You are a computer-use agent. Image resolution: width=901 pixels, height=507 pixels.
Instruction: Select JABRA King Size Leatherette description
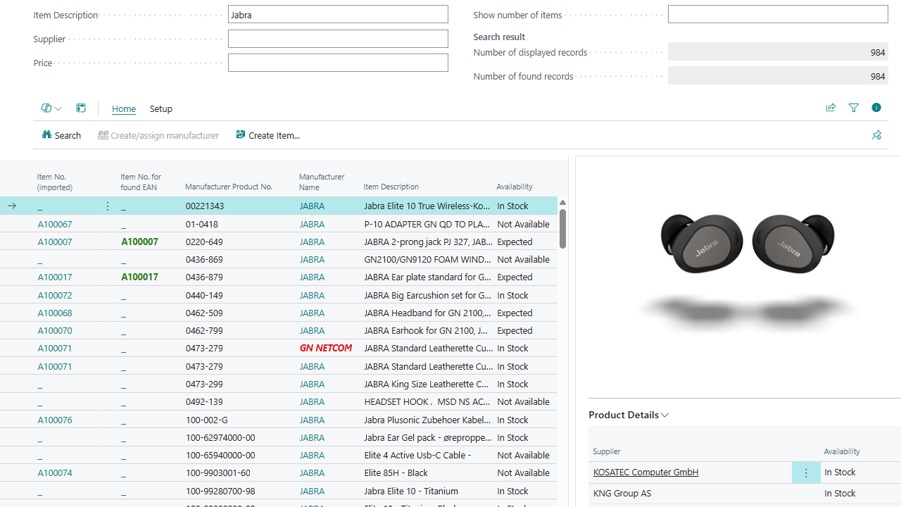click(427, 384)
